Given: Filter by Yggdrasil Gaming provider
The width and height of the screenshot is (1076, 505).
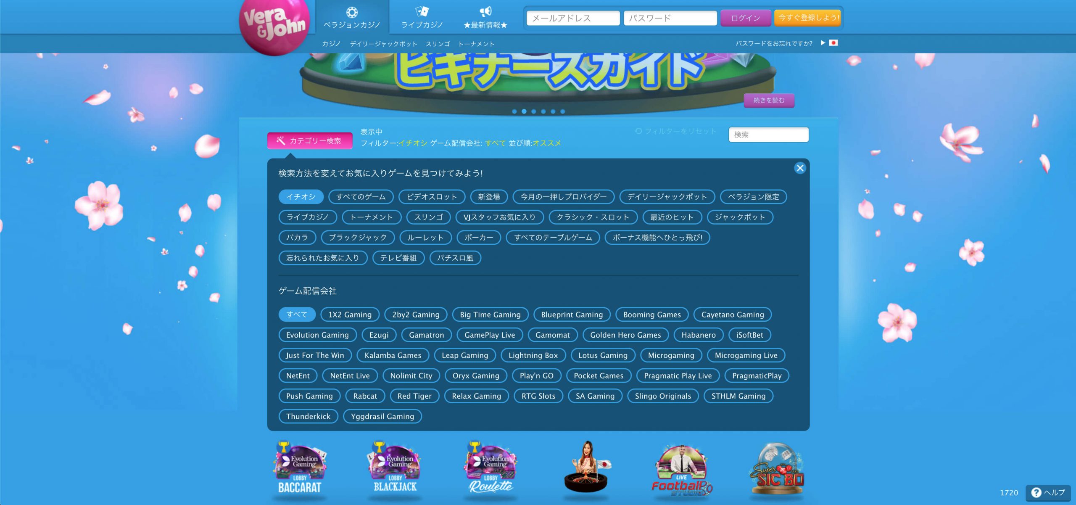Looking at the screenshot, I should tap(382, 416).
